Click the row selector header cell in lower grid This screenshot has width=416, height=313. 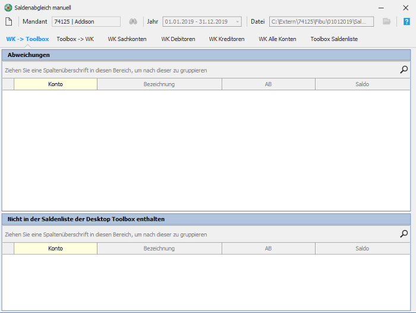8,248
